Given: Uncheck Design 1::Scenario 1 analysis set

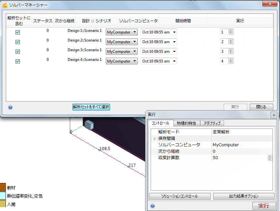Looking at the screenshot, I should tap(18, 32).
